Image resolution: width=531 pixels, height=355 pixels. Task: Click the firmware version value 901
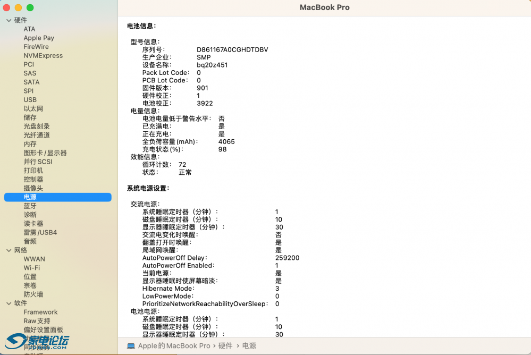point(202,88)
